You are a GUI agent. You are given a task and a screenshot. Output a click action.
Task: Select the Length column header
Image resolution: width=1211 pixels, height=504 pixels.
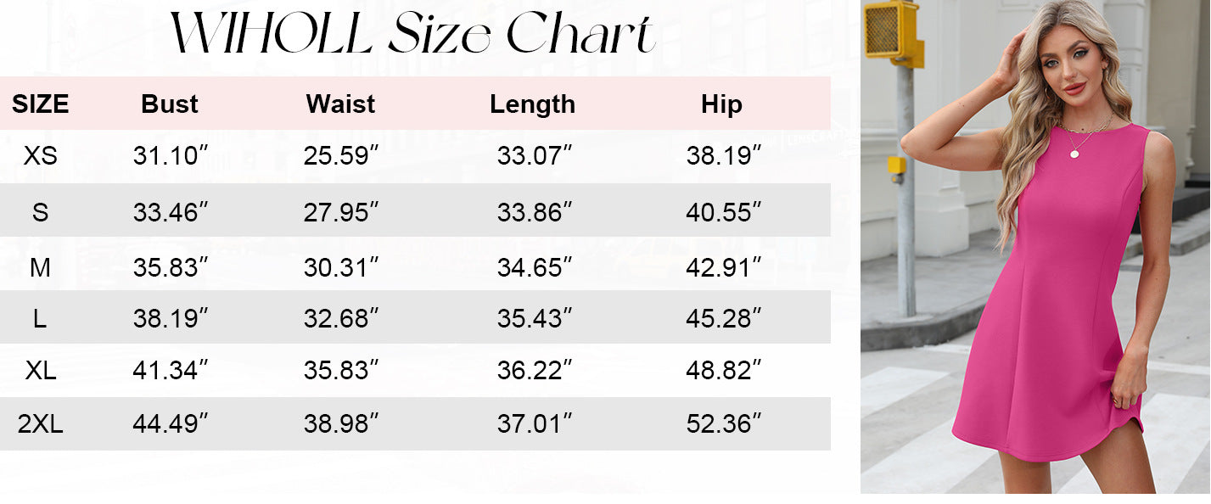[532, 104]
